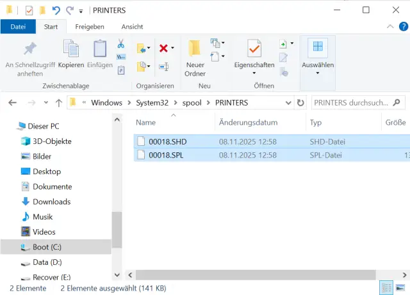Click the Einfügen clipboard button

coord(100,54)
